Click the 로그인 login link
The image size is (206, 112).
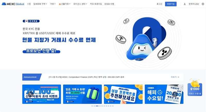(159, 4)
